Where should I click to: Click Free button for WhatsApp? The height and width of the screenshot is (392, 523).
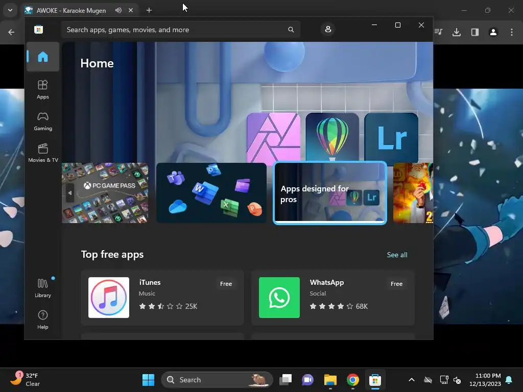coord(396,284)
